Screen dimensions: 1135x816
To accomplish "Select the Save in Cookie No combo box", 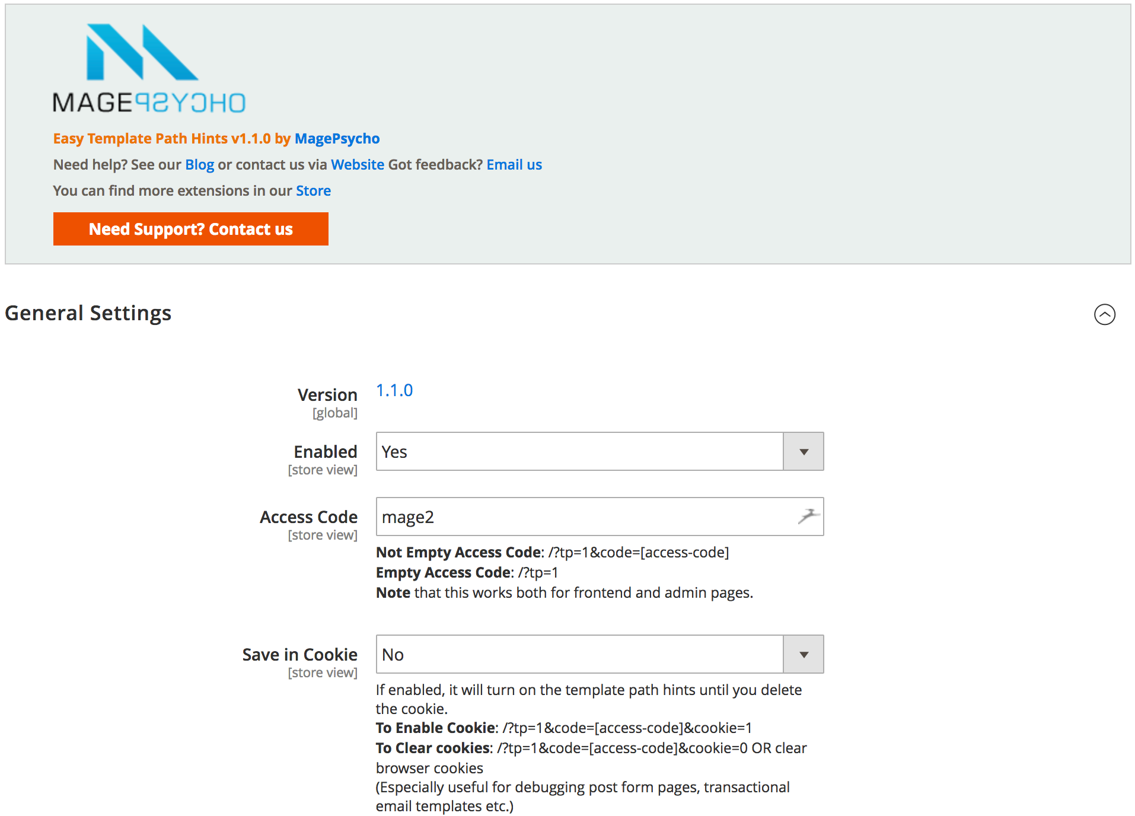I will [600, 655].
